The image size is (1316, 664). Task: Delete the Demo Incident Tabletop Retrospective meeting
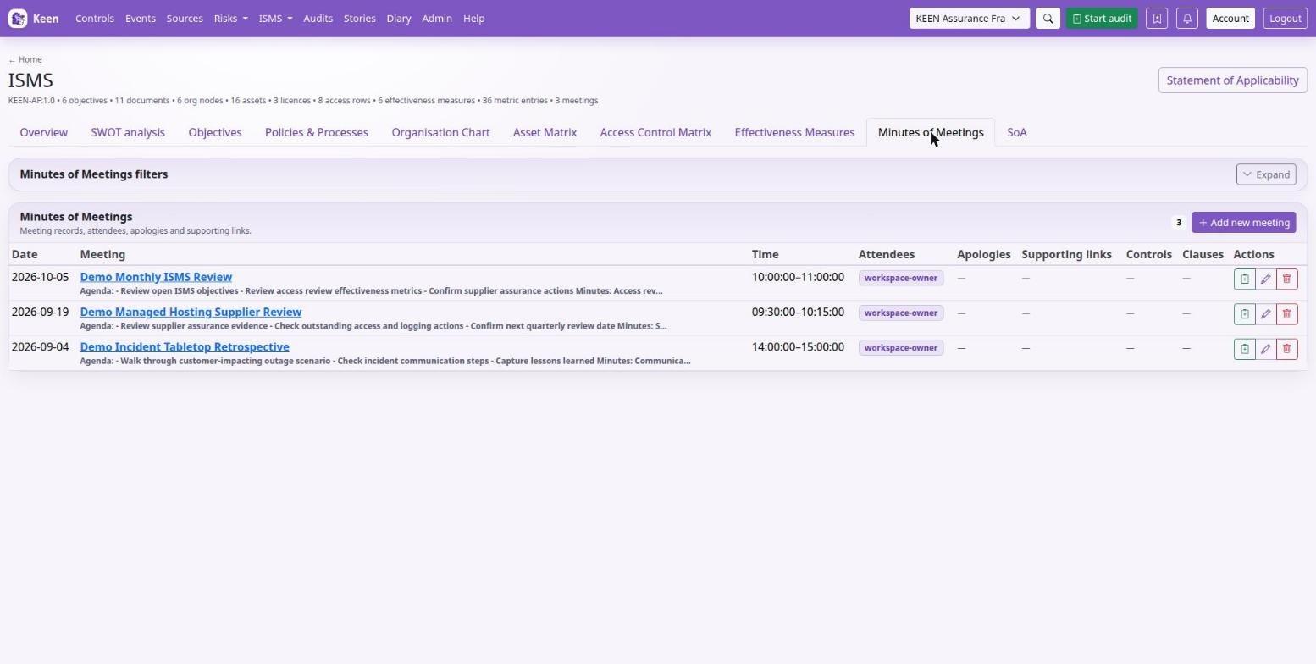click(x=1286, y=349)
